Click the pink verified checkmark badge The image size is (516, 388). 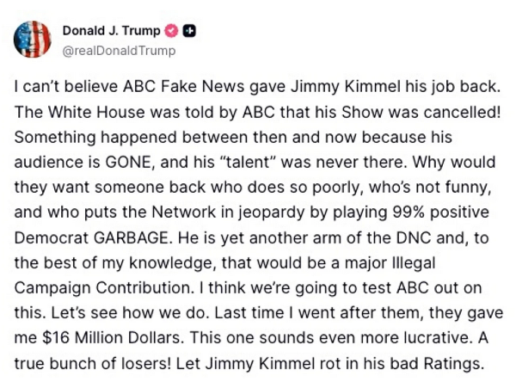click(172, 31)
